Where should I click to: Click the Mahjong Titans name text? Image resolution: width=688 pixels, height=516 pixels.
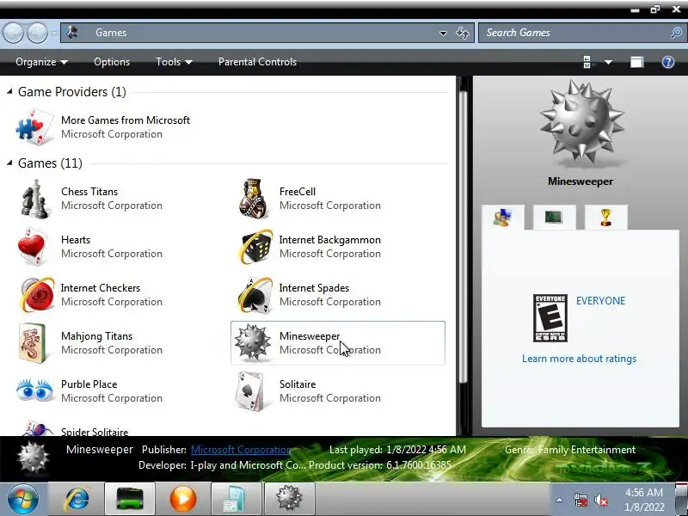(96, 336)
